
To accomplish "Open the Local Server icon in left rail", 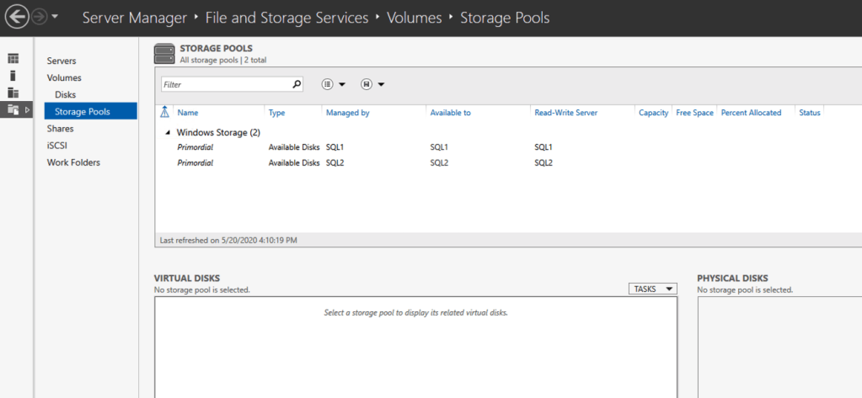I will coord(13,76).
